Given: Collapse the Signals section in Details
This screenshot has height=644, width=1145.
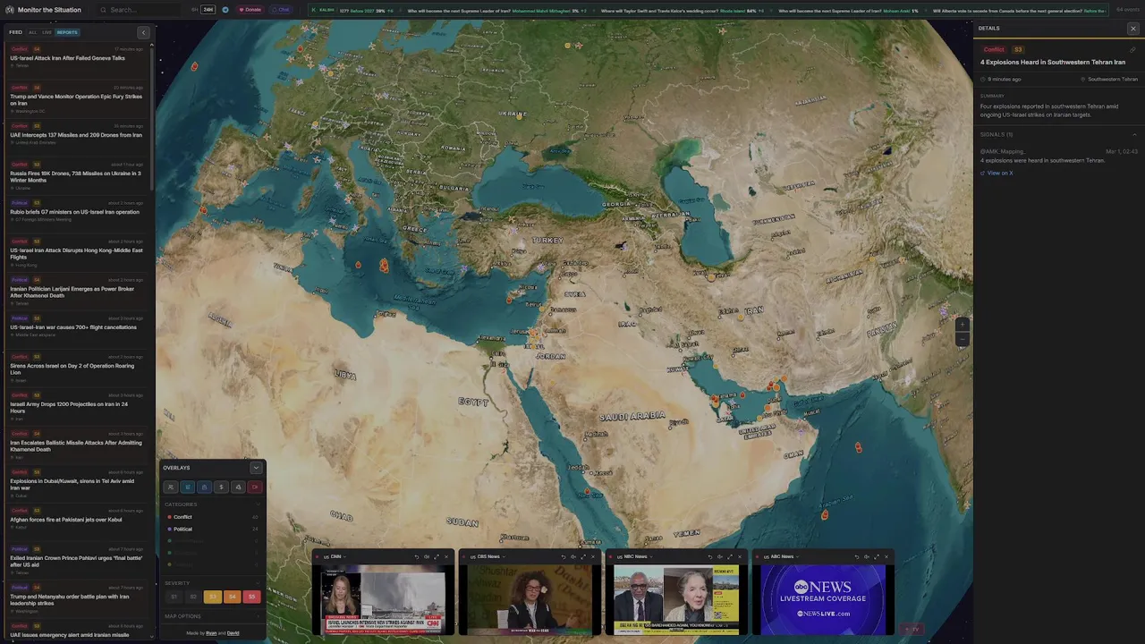Looking at the screenshot, I should pyautogui.click(x=1134, y=134).
